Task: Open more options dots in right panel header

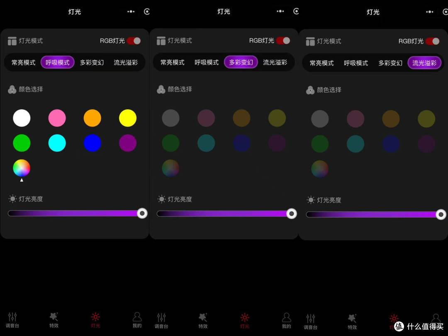Action: (x=430, y=12)
